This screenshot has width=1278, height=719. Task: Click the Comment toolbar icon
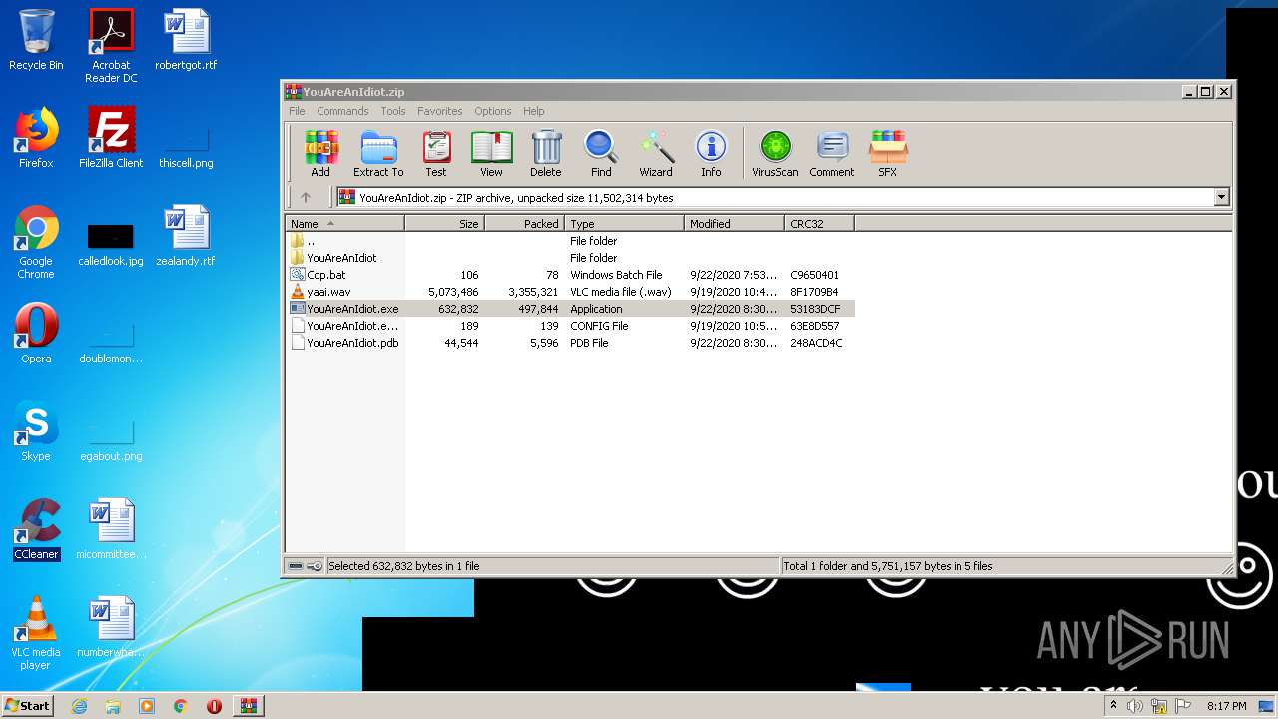(832, 154)
